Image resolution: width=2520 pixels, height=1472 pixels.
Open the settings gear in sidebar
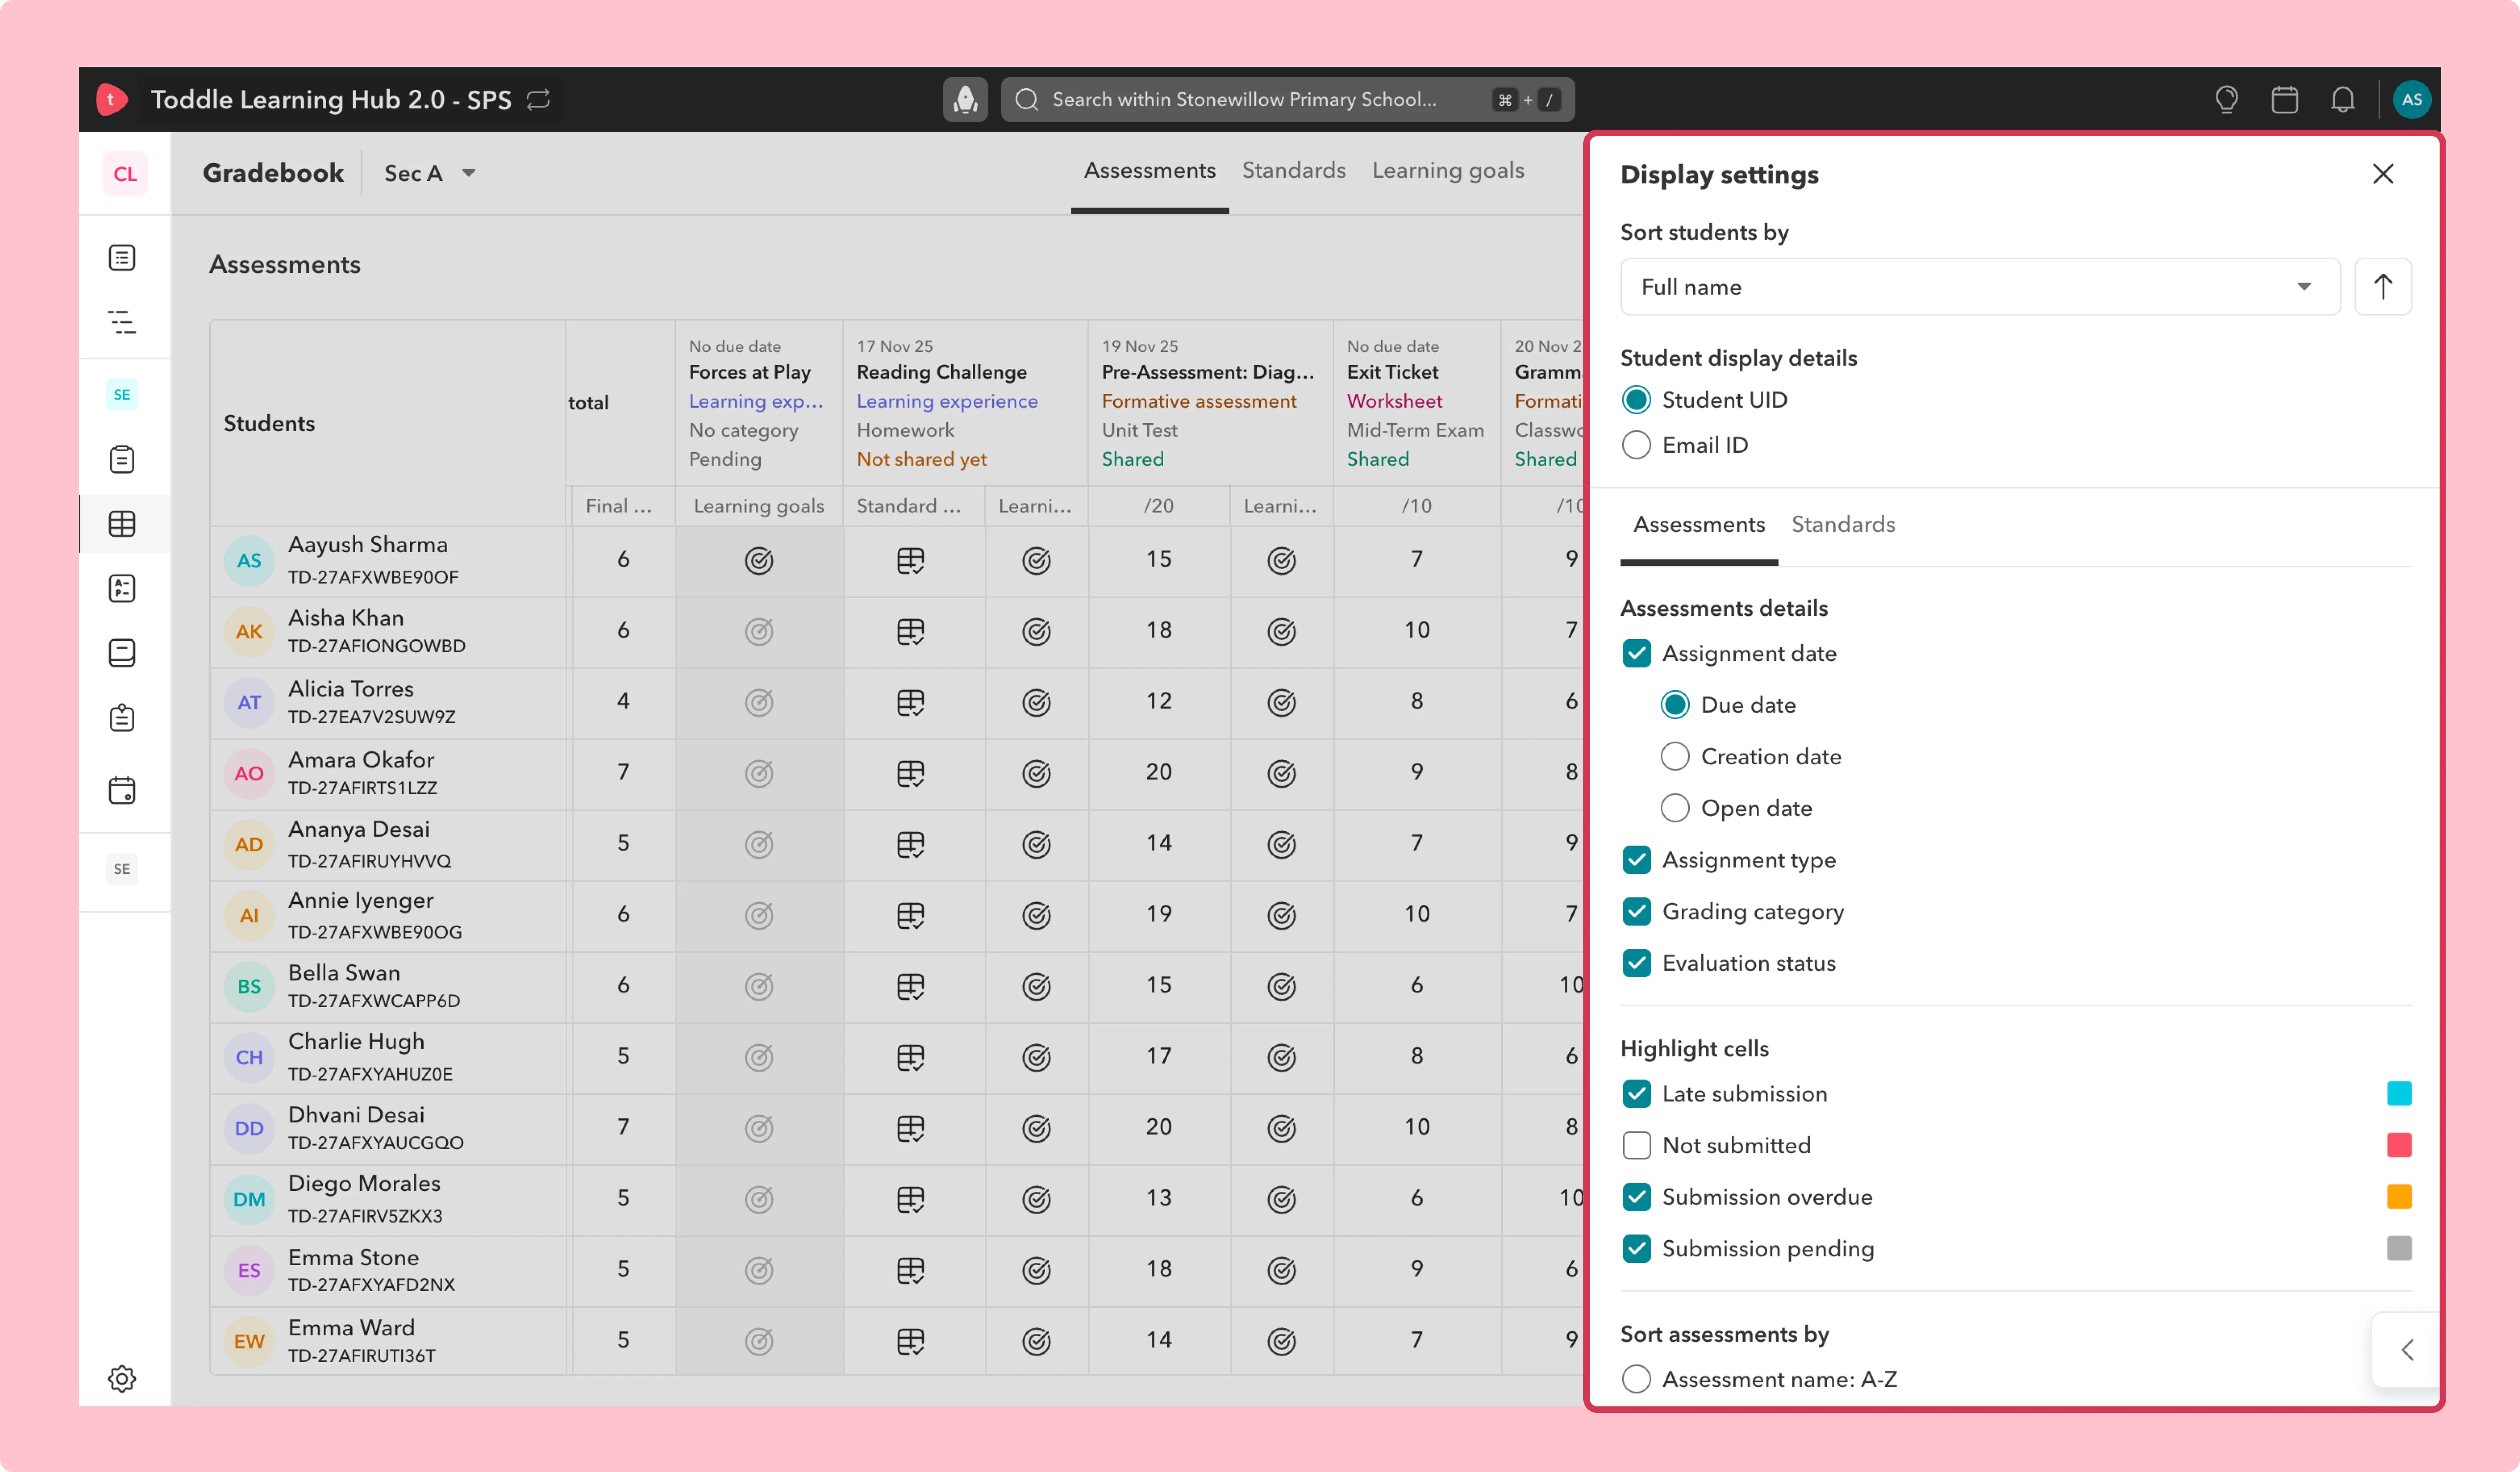tap(122, 1379)
